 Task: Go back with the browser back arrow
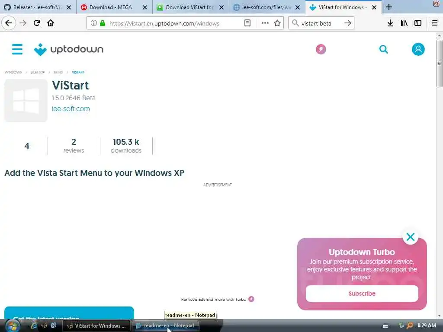[9, 23]
